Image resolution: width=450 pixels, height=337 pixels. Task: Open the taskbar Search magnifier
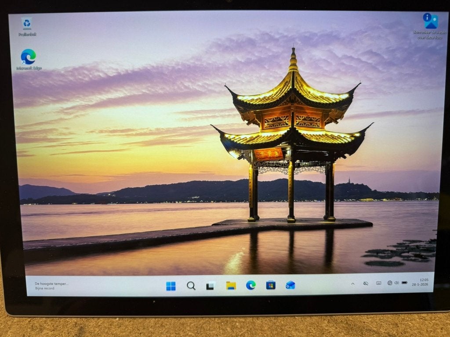pyautogui.click(x=191, y=285)
